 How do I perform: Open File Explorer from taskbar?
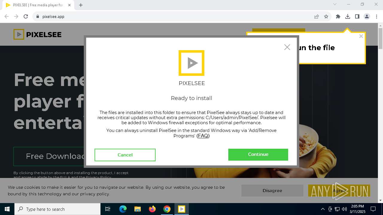point(138,209)
